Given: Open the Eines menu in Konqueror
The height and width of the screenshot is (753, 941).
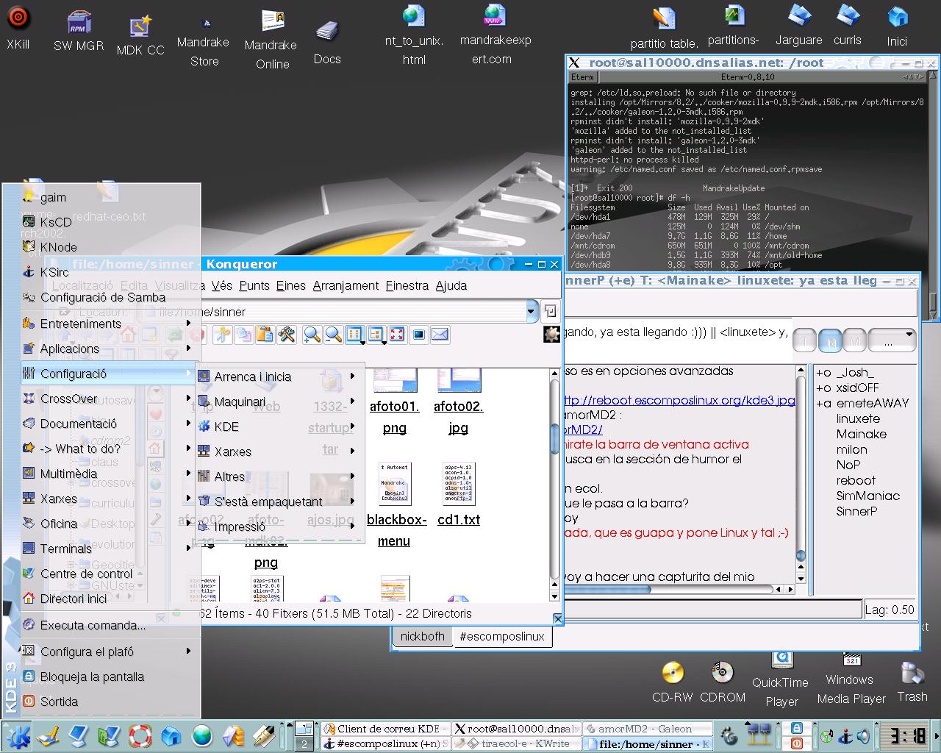Looking at the screenshot, I should coord(291,285).
